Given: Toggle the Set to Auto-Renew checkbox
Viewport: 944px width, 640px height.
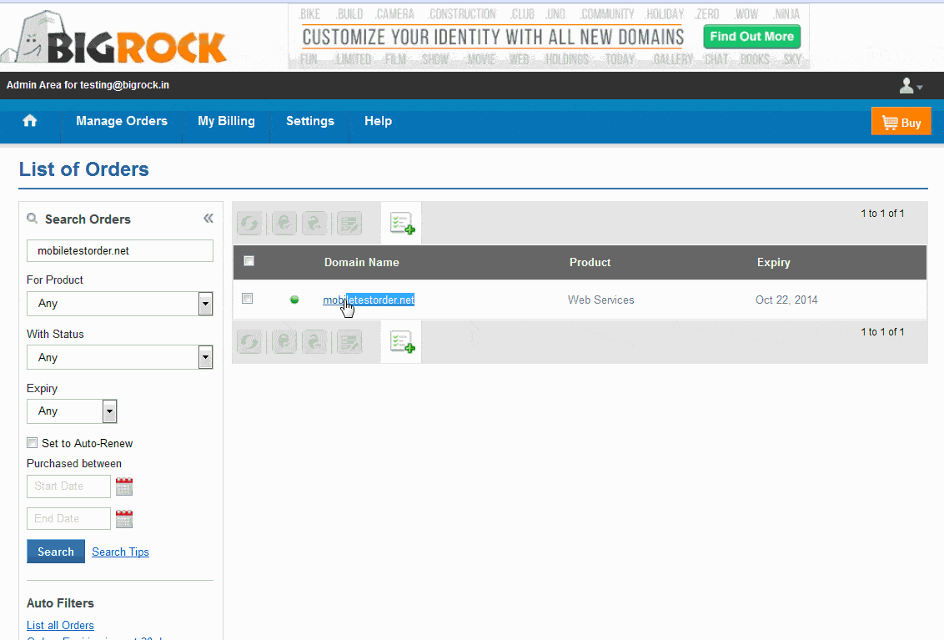Looking at the screenshot, I should click(x=31, y=442).
